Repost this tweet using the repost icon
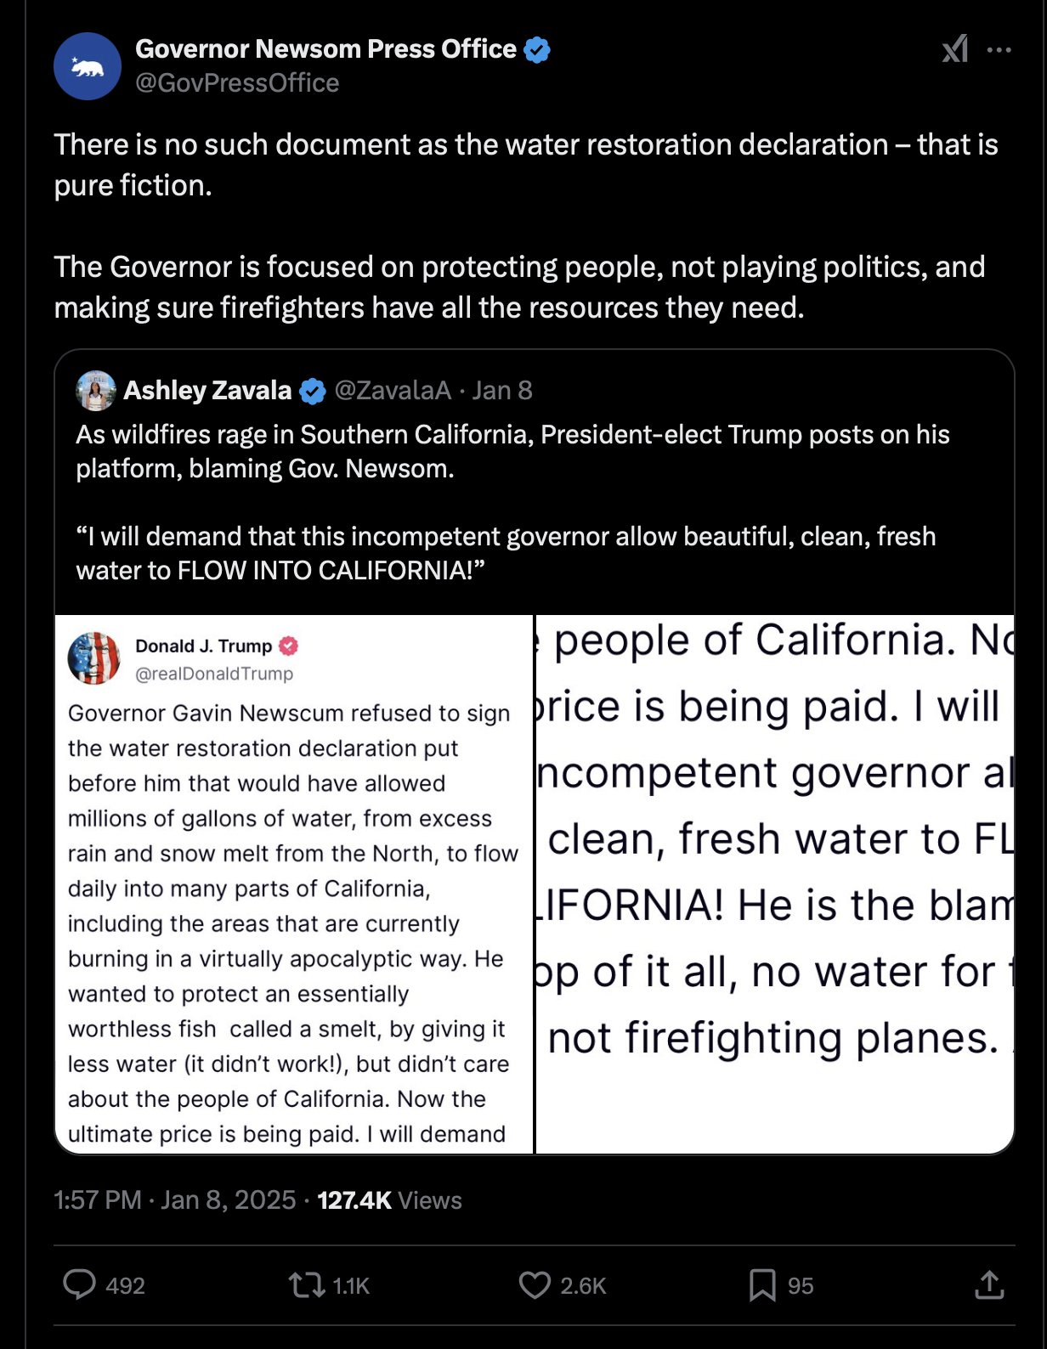This screenshot has width=1047, height=1349. (x=307, y=1284)
